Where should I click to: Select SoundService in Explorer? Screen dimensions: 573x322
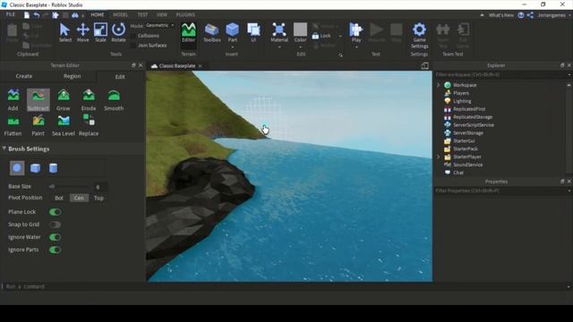point(467,165)
